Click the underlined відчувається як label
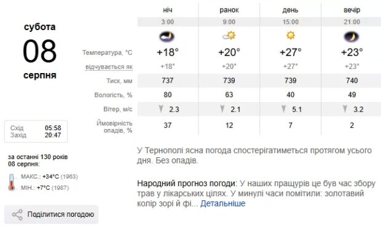This screenshot has height=231, width=381. point(109,67)
